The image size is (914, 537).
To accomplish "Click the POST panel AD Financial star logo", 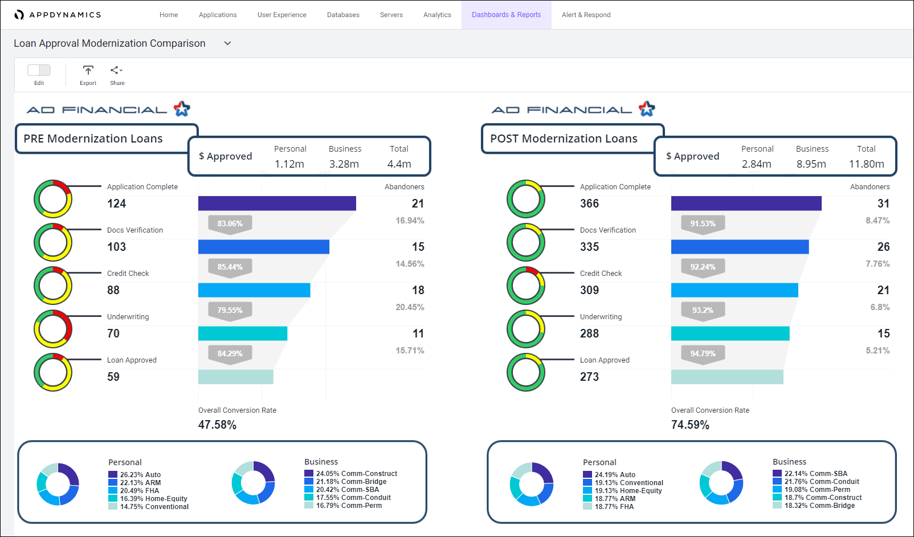I will pos(647,109).
